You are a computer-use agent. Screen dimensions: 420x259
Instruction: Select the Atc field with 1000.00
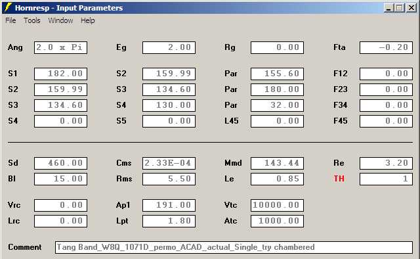277,221
